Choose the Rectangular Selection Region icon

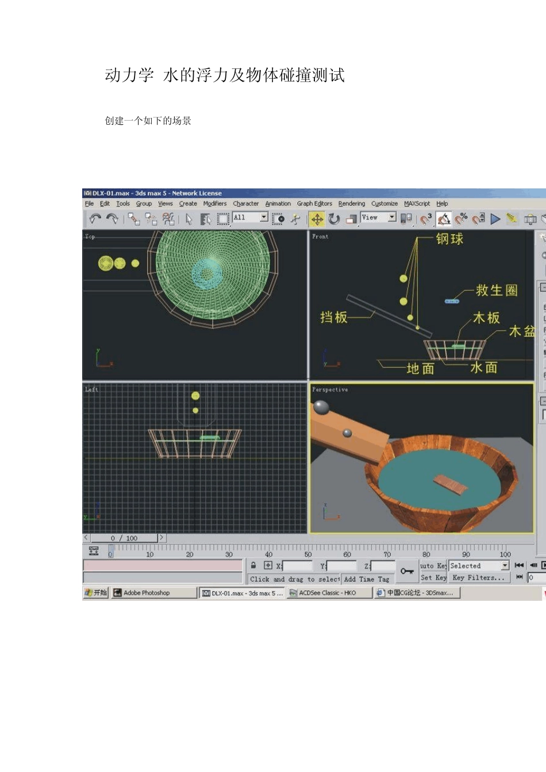[x=223, y=219]
